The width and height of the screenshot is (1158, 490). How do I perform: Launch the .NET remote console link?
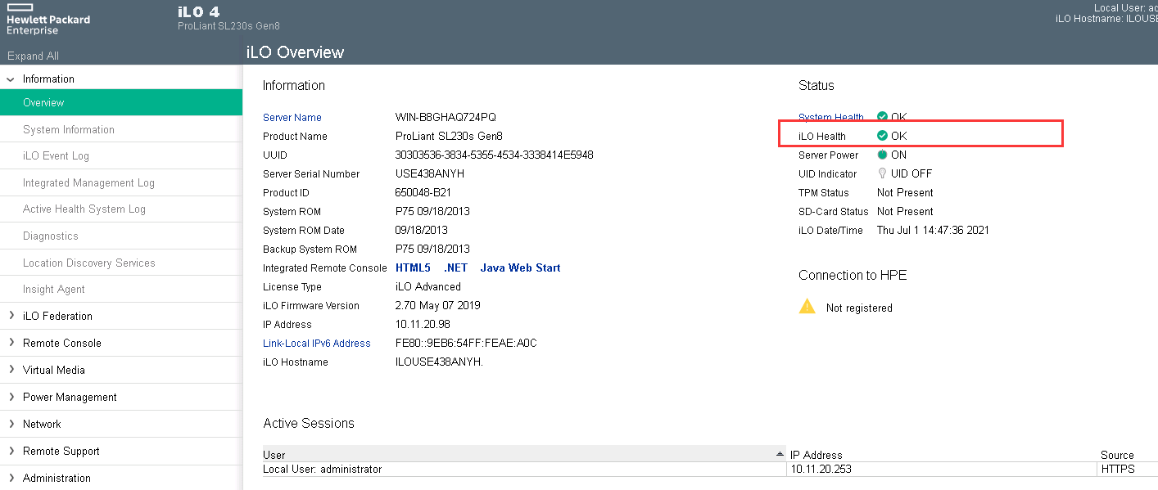tap(455, 267)
